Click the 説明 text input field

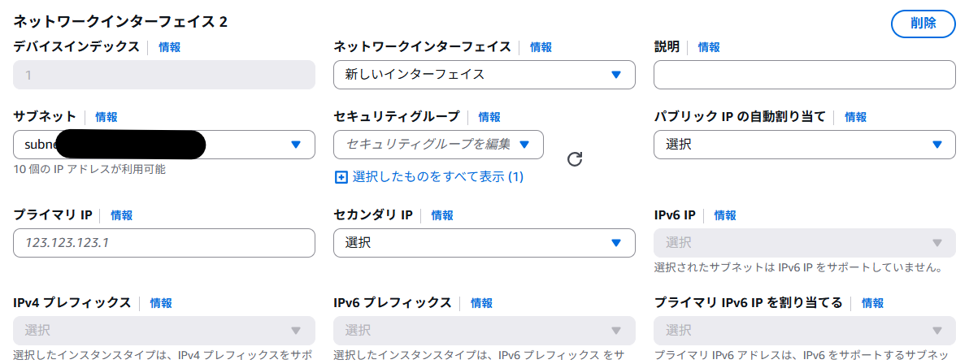click(805, 75)
